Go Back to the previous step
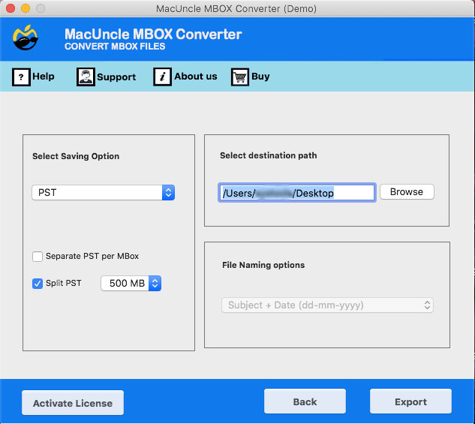Viewport: 475px width, 424px height. click(x=305, y=401)
